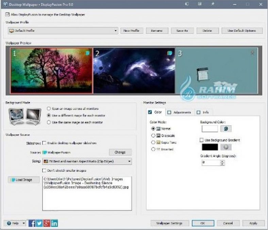Screen dimensions: 268x230
Task: Click the Twitter bird icon
Action: (39, 223)
